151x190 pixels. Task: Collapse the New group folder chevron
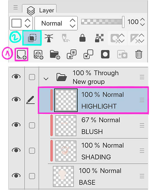(46, 79)
